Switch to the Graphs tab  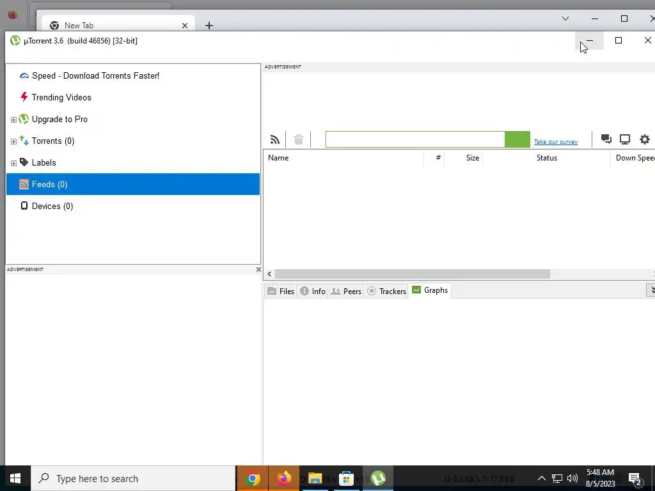(430, 290)
